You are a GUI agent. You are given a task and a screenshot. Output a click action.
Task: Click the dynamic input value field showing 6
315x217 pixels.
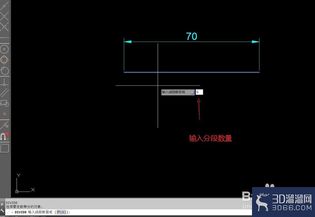coord(199,92)
